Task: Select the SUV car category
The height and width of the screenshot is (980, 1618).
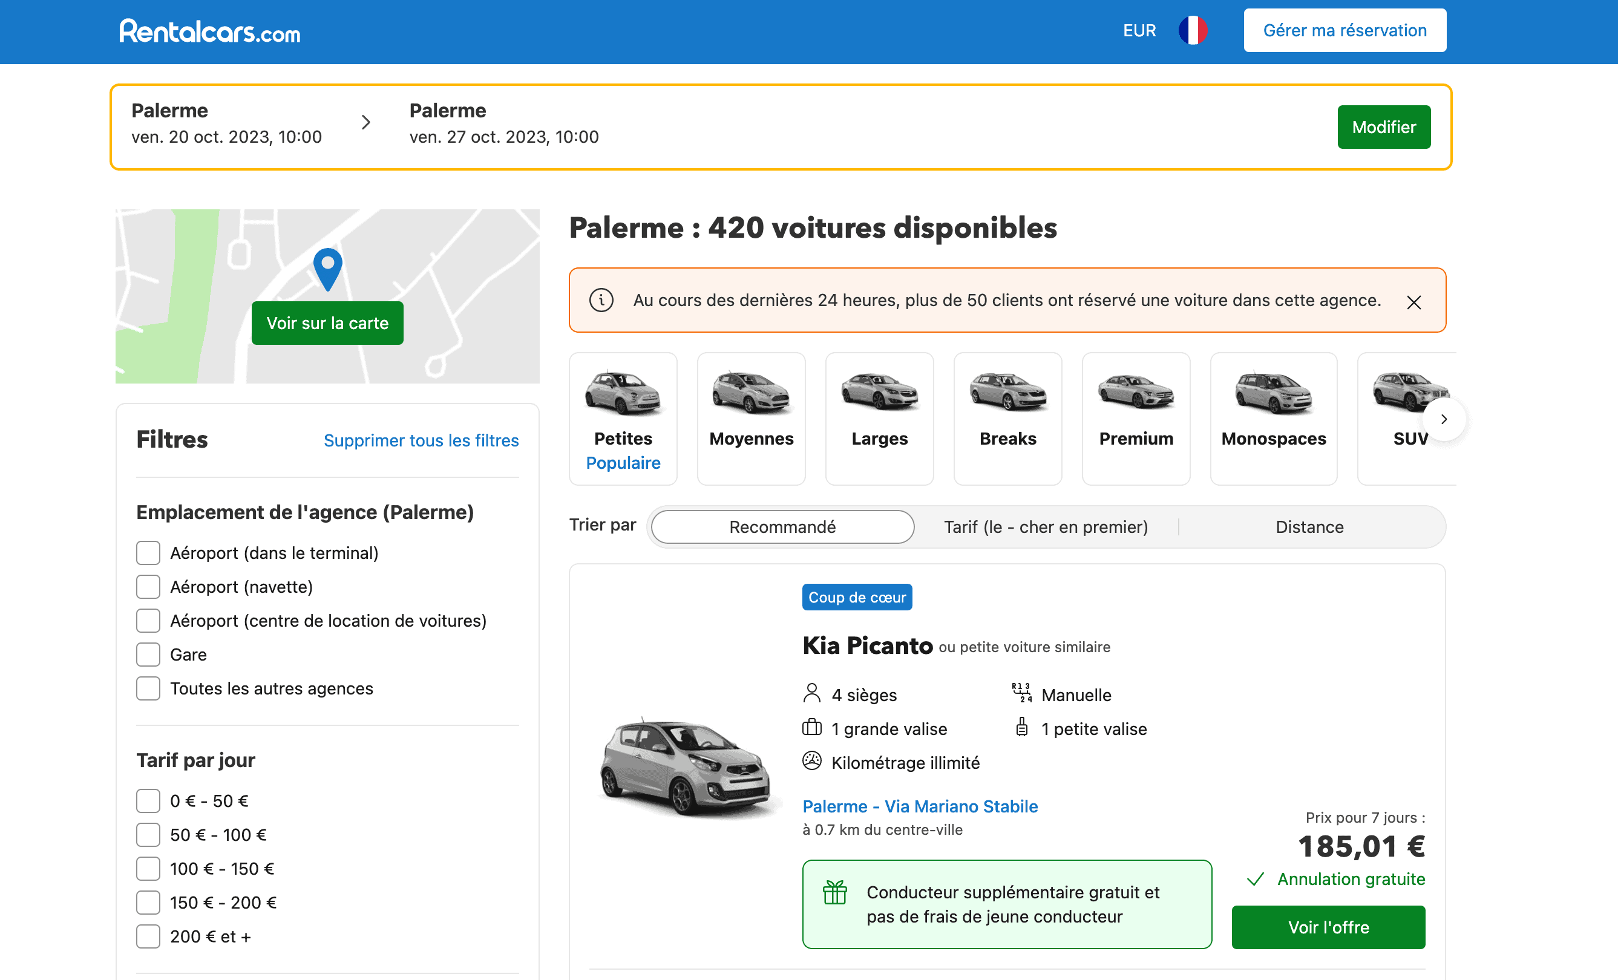Action: (x=1407, y=419)
